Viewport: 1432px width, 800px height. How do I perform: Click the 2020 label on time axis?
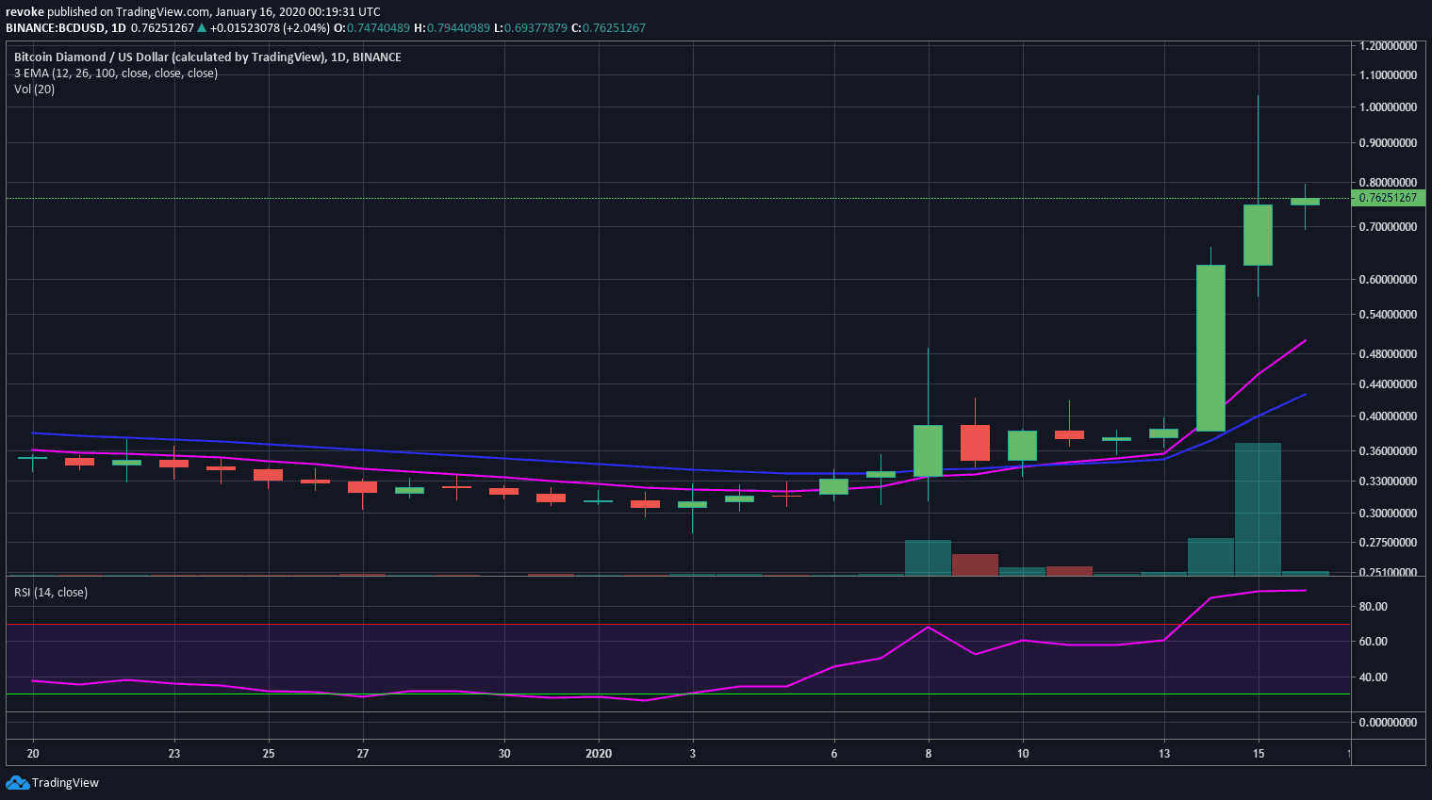point(599,754)
